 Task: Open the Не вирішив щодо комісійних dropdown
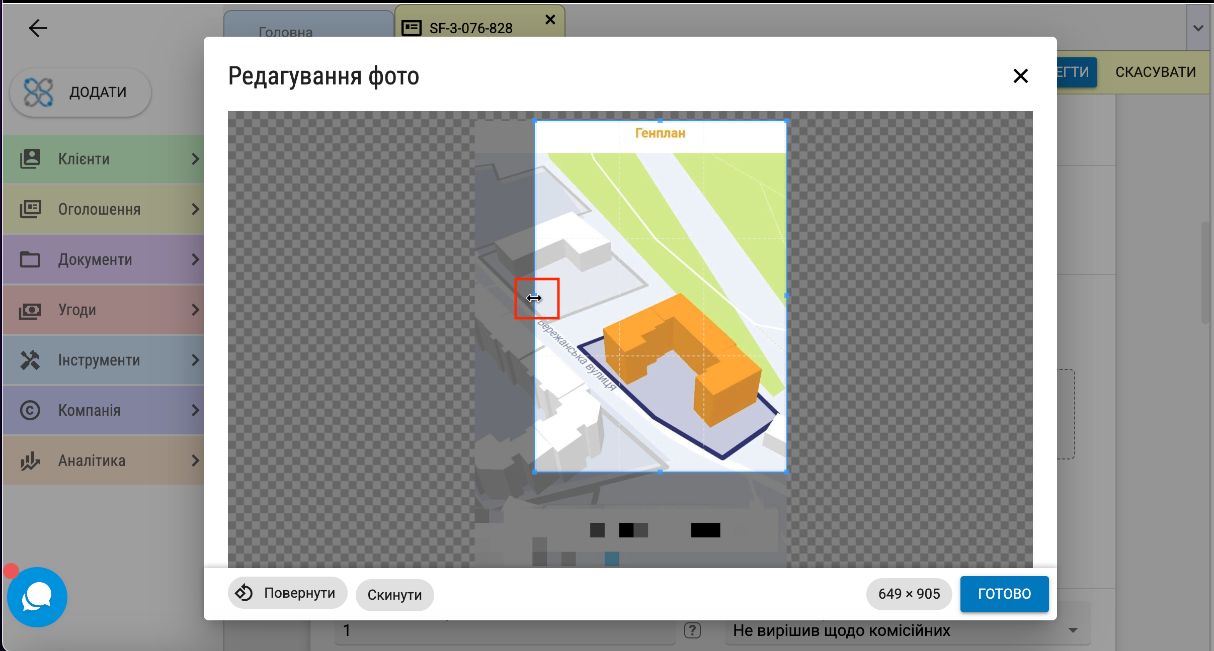click(908, 630)
